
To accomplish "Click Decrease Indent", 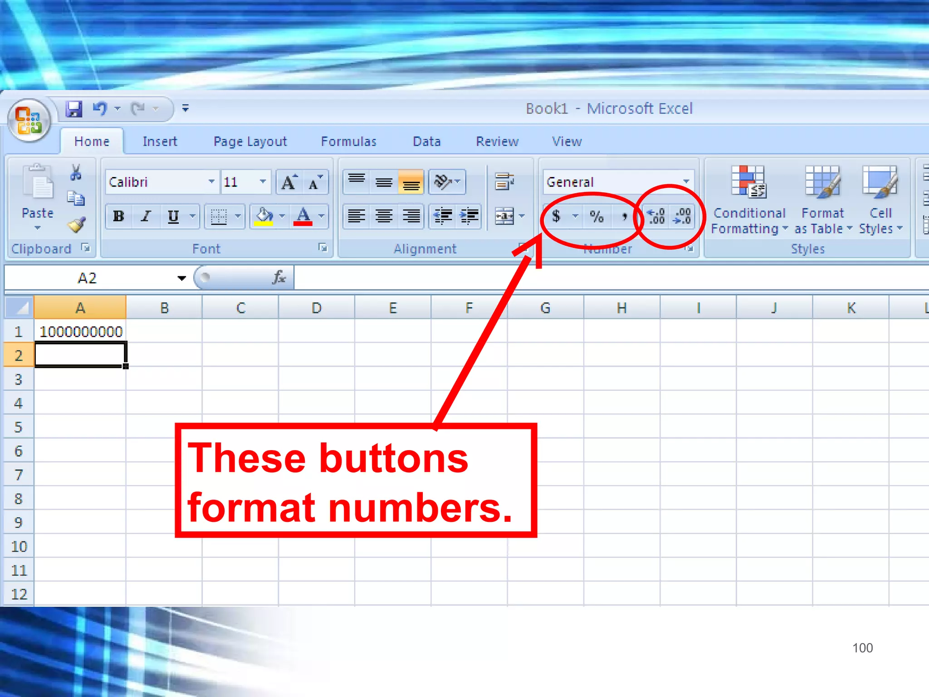I will click(x=443, y=216).
